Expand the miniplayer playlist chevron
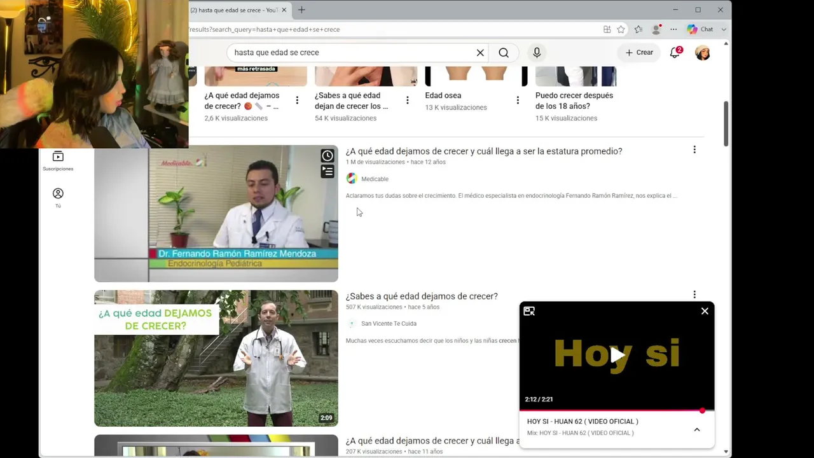This screenshot has height=458, width=814. (697, 429)
